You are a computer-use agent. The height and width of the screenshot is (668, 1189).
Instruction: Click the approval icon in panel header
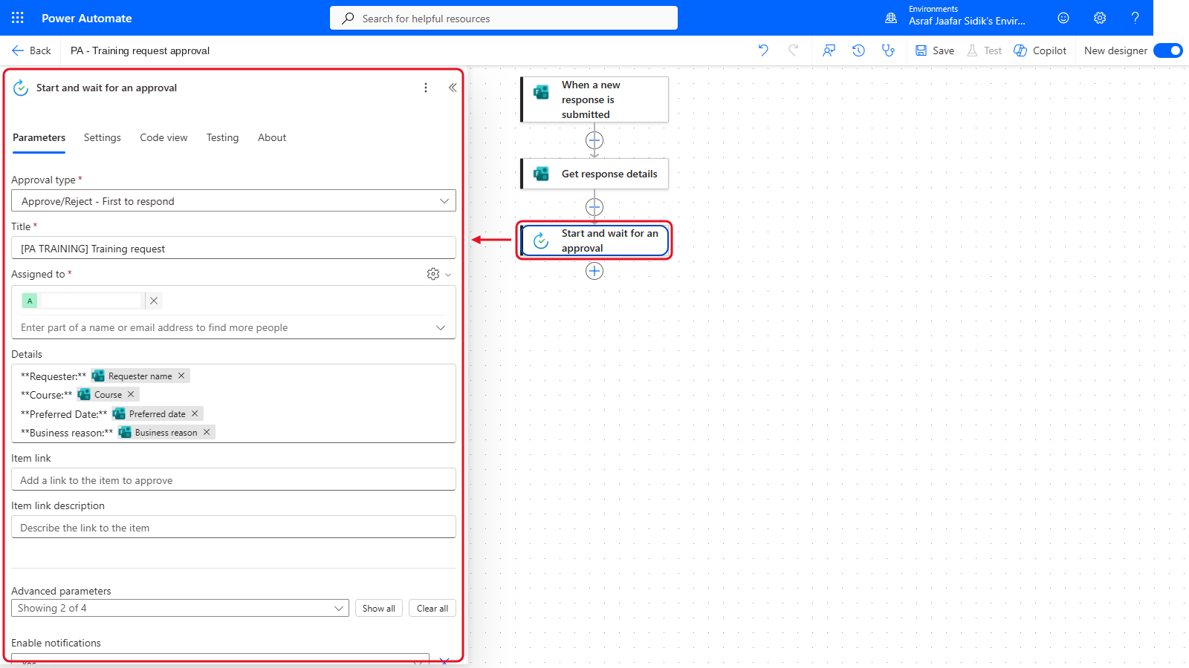click(x=21, y=88)
